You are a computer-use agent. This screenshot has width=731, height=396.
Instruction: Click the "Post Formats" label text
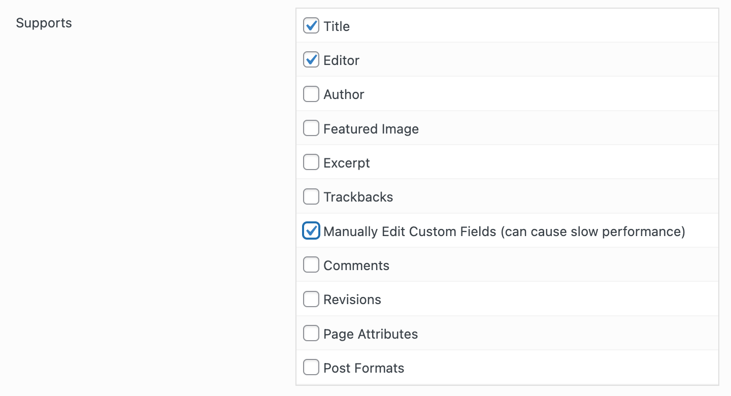click(x=364, y=368)
